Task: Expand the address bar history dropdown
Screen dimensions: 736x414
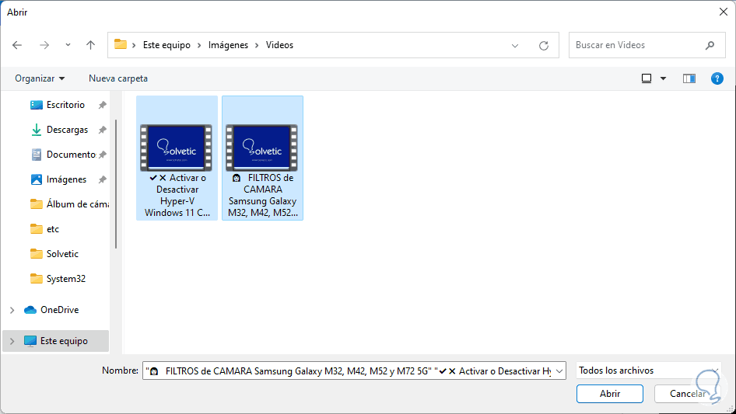Action: [515, 46]
